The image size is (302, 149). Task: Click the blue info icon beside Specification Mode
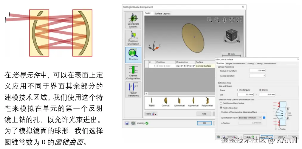coord(264,117)
